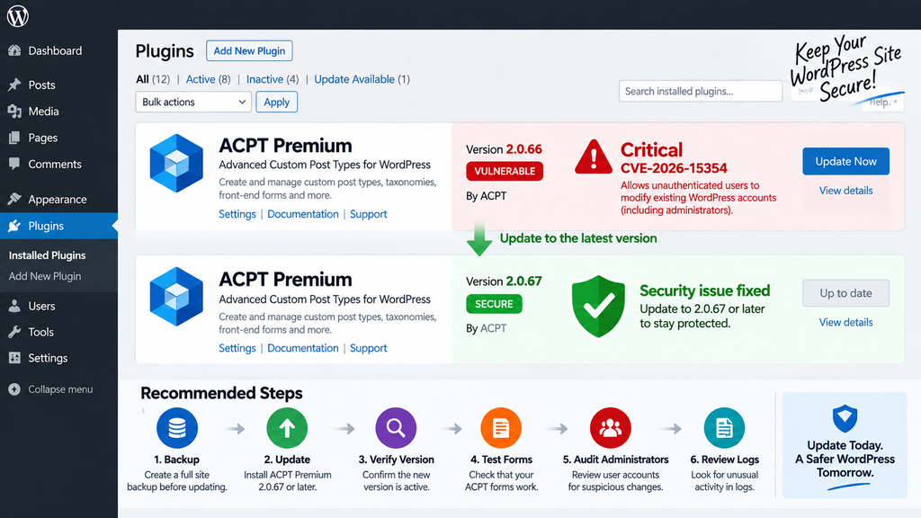Open Settings link of vulnerable ACPT Premium

(237, 214)
